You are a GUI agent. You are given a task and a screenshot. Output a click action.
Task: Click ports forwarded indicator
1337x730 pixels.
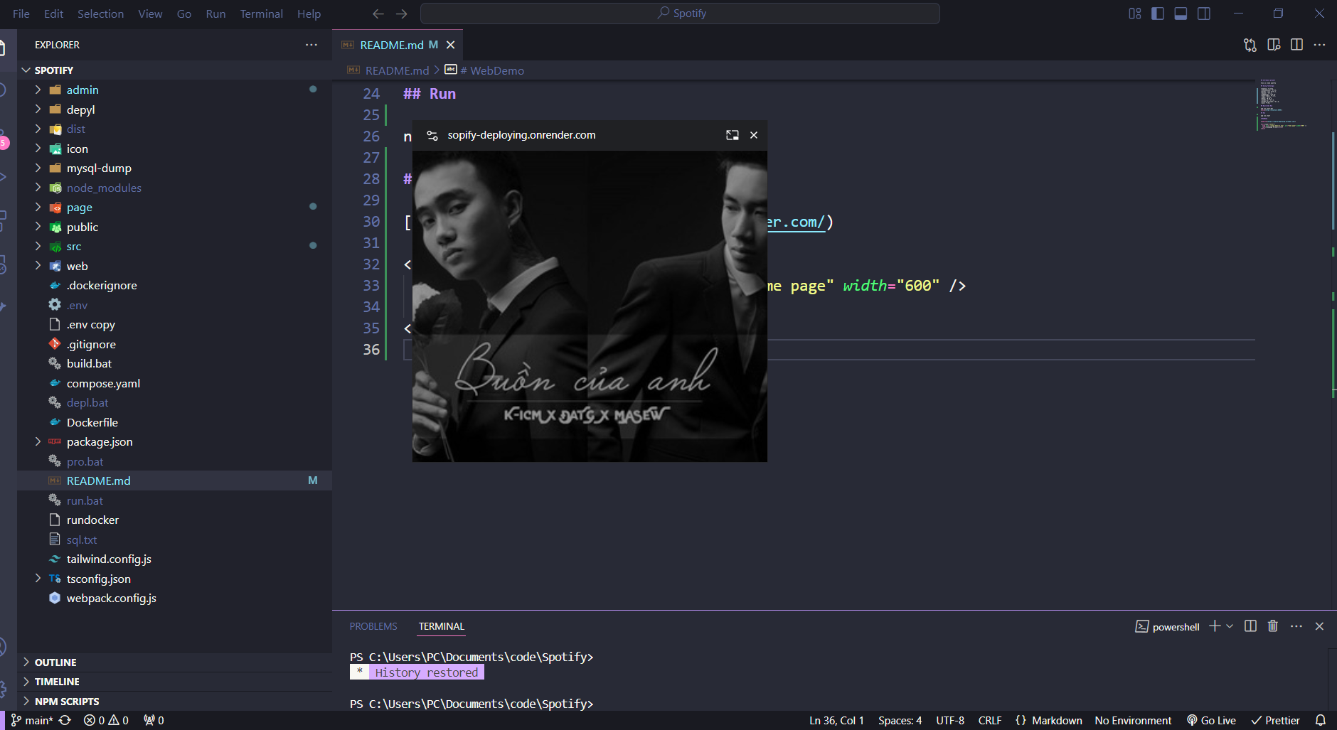154,720
